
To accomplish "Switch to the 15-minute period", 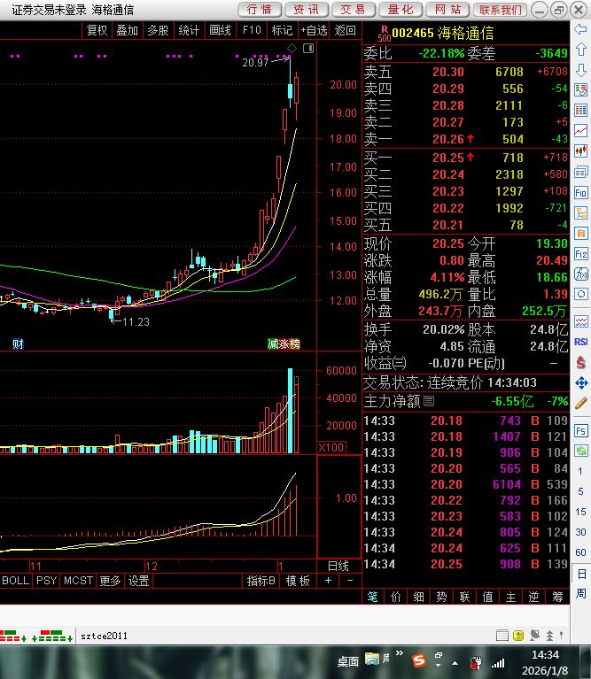I will [580, 512].
